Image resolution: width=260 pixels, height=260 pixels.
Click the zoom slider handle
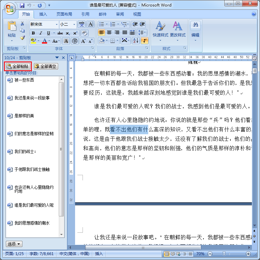pyautogui.click(x=224, y=254)
